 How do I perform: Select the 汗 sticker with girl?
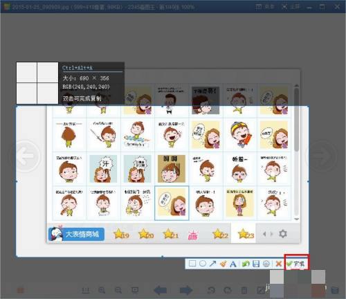click(103, 169)
